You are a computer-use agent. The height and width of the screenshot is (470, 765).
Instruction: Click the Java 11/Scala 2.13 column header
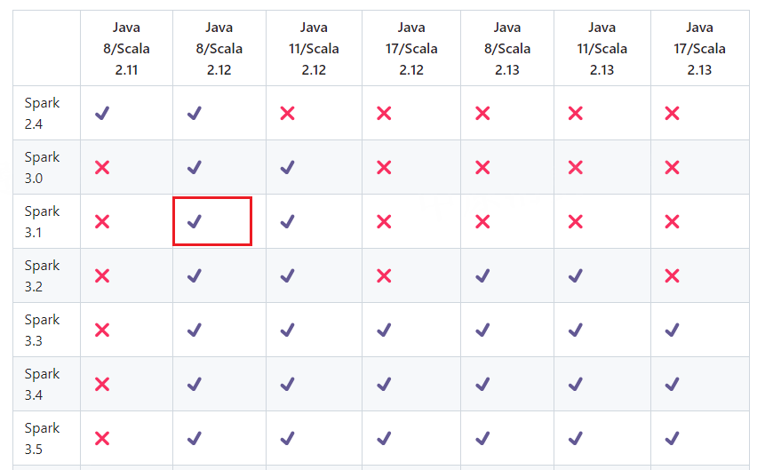[602, 48]
